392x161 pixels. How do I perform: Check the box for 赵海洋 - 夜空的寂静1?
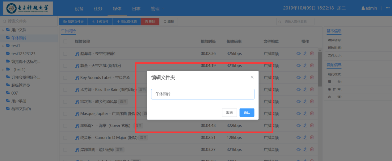pos(65,54)
